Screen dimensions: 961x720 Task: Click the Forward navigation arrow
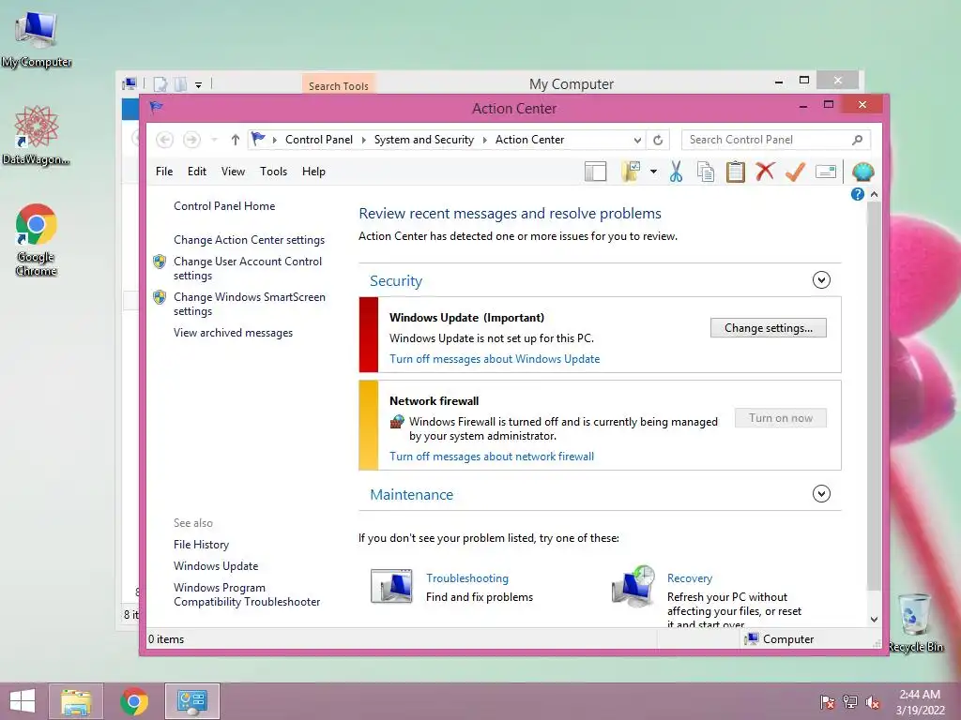[191, 140]
